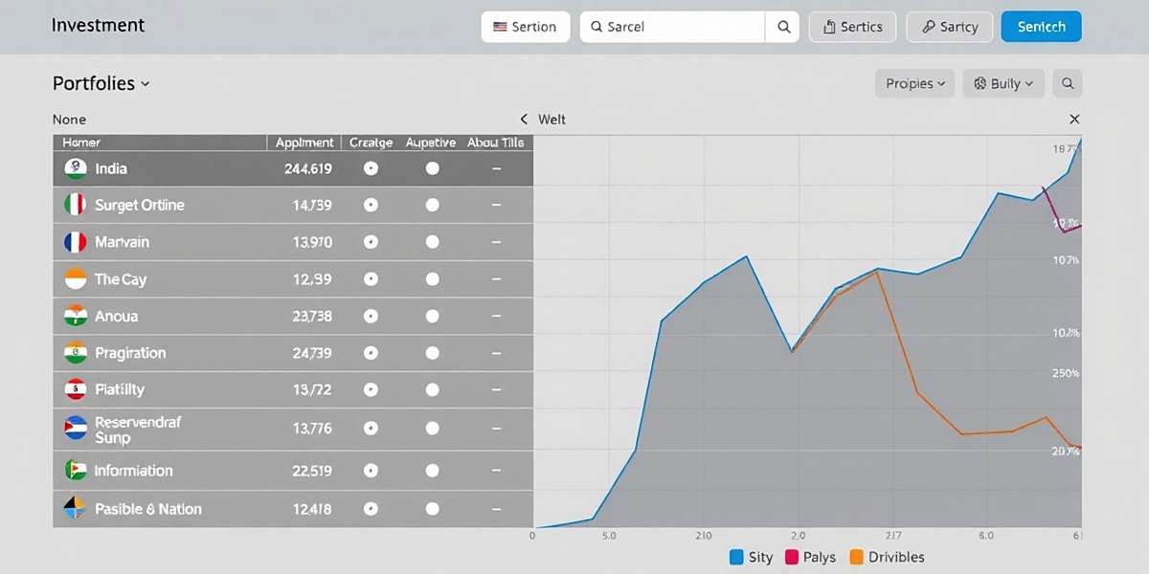Select the Aupetive radio for India

pyautogui.click(x=432, y=168)
